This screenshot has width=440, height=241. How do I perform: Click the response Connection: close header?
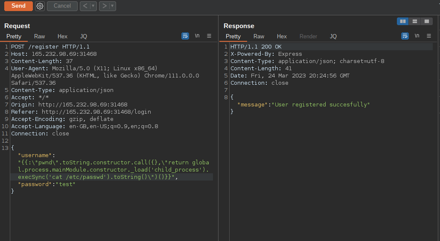pyautogui.click(x=259, y=83)
